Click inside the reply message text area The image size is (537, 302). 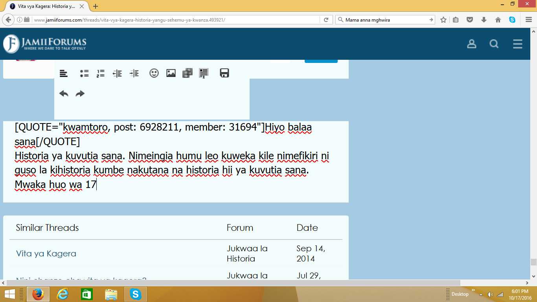(x=176, y=162)
